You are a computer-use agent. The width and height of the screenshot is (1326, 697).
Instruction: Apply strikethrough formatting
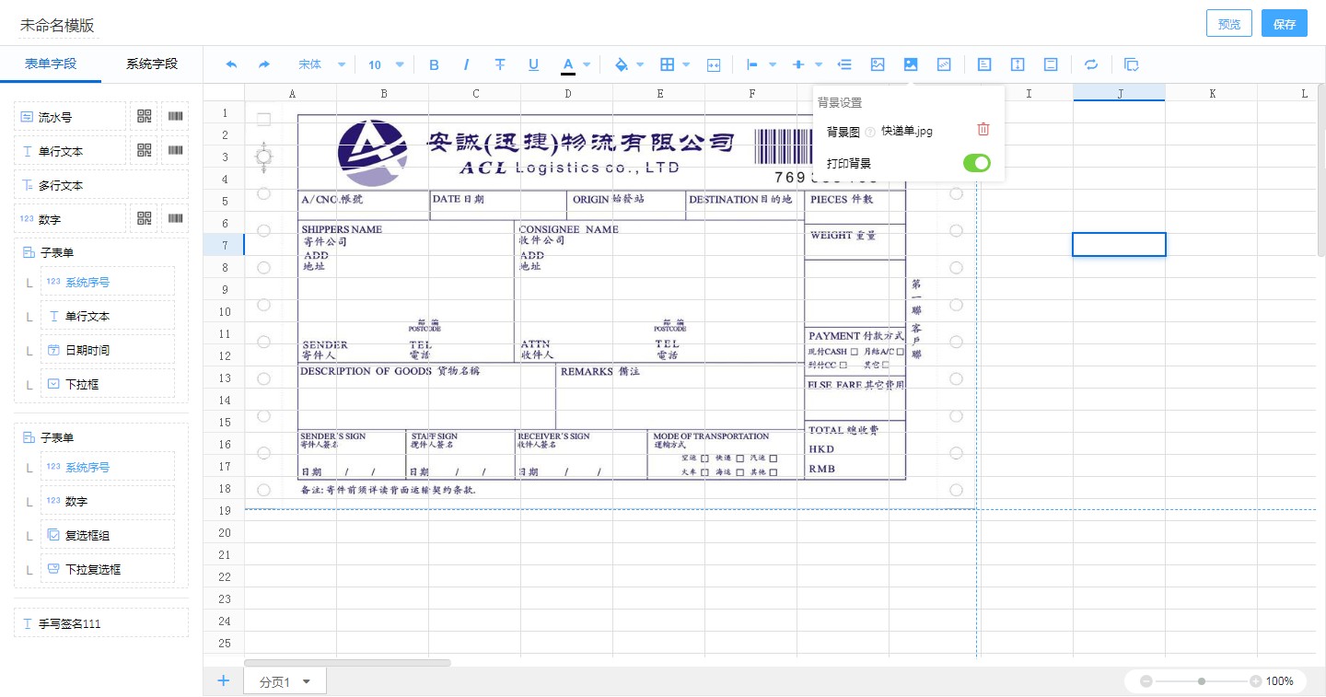point(500,64)
